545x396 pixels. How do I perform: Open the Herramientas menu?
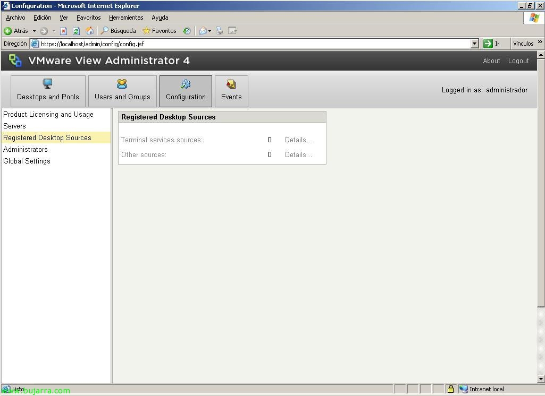[x=126, y=18]
